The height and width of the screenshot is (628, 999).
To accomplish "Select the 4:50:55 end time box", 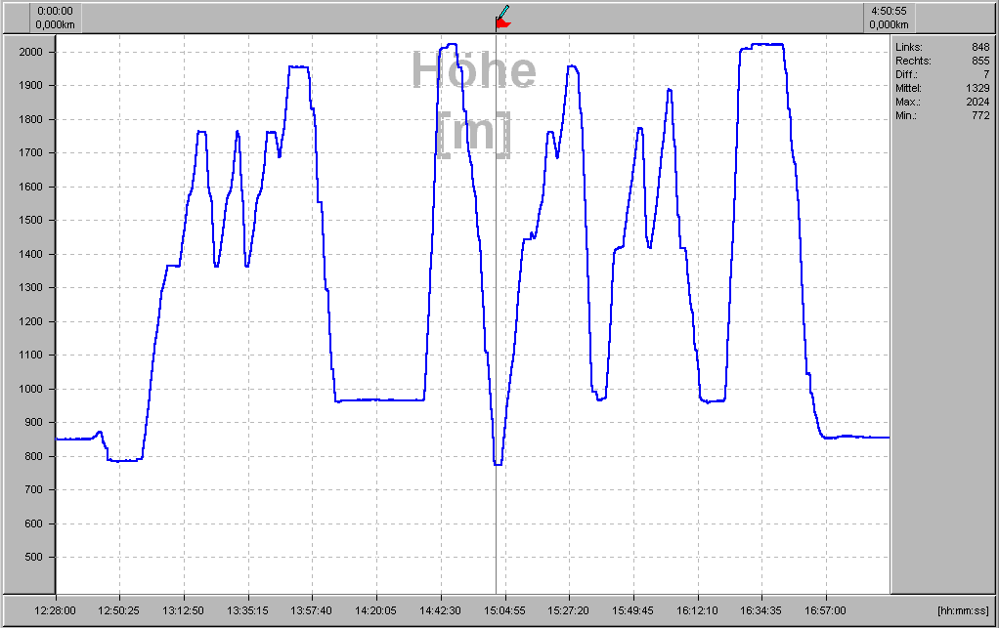I will click(890, 18).
